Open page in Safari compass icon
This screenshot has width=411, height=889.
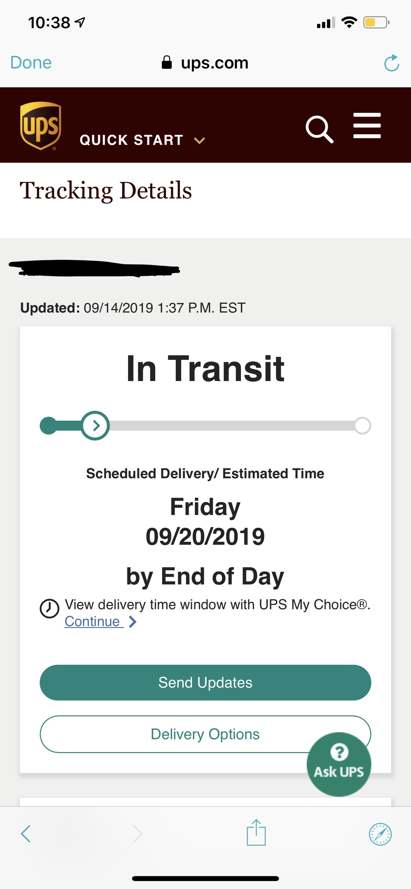(x=380, y=834)
